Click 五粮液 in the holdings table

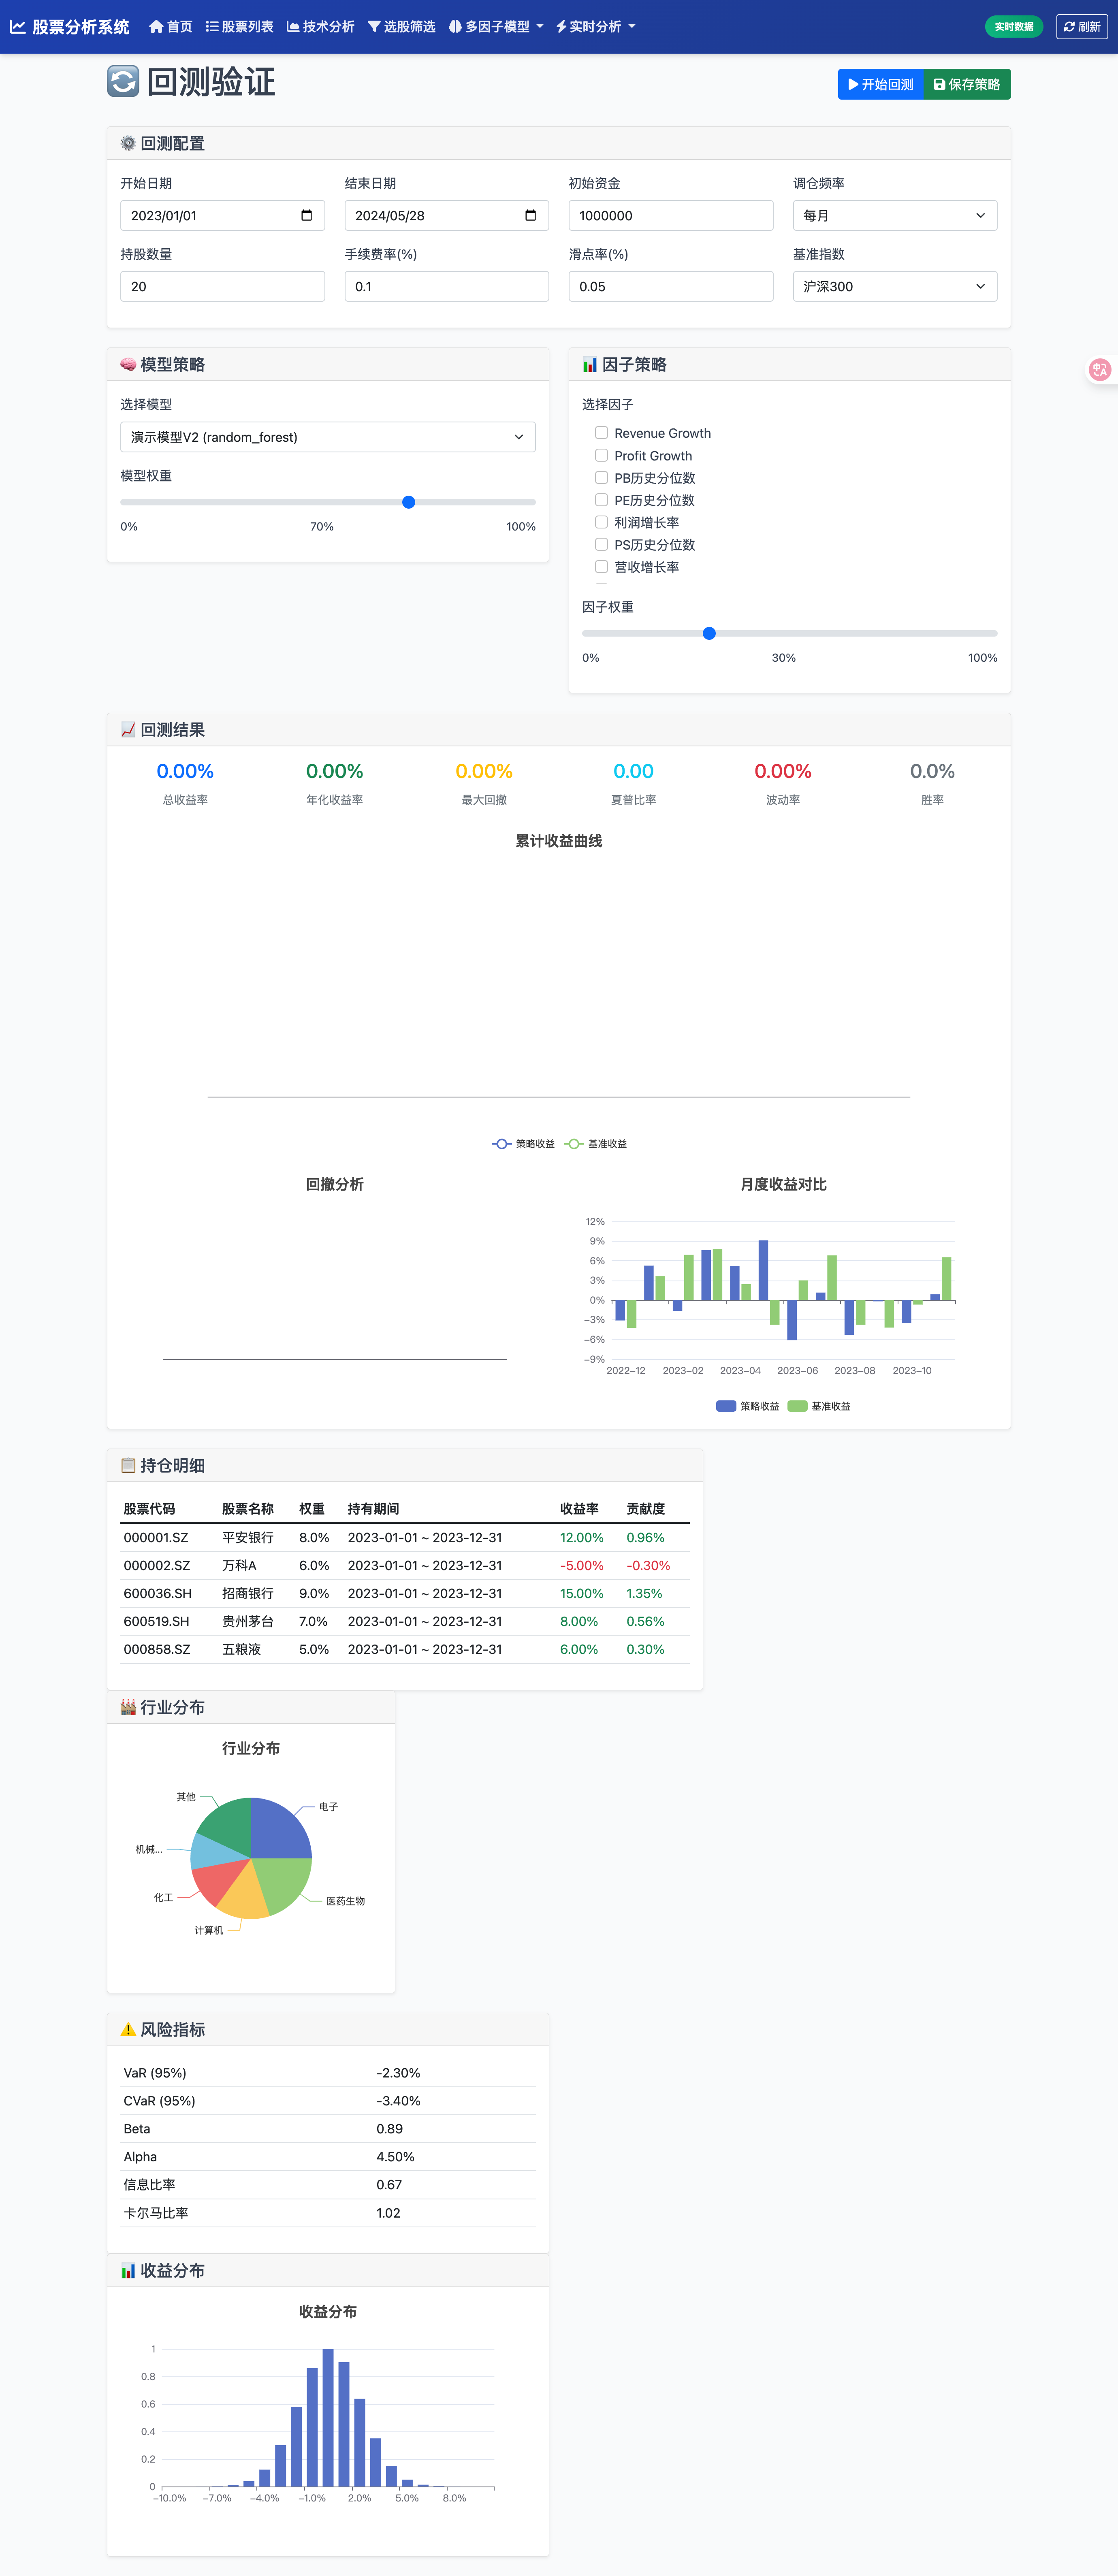tap(241, 1649)
